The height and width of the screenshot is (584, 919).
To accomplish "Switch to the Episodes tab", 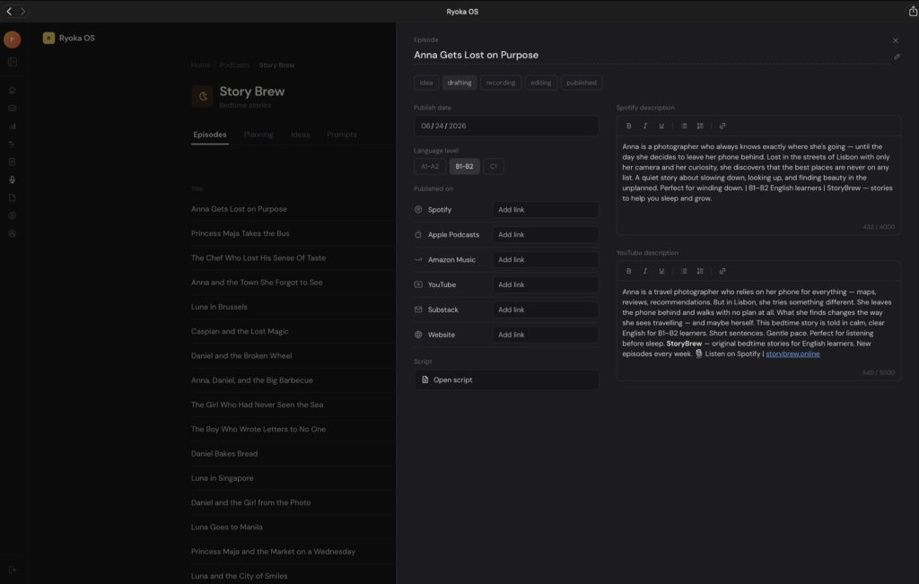I will tap(210, 135).
